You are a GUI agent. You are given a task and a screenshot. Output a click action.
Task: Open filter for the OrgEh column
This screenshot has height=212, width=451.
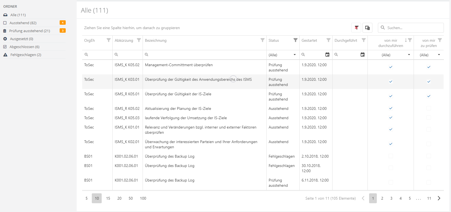109,40
